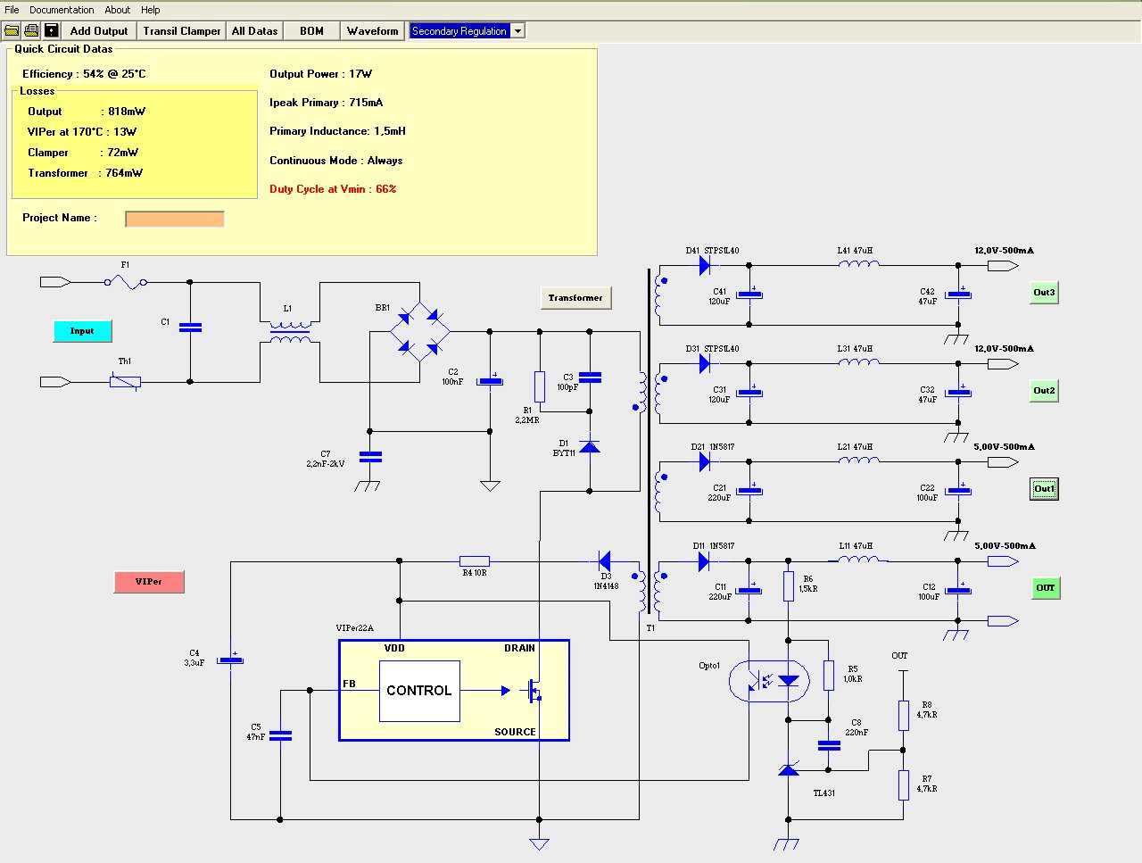Click the Duty Cycle at Vmin warning text
1142x863 pixels.
coord(333,189)
